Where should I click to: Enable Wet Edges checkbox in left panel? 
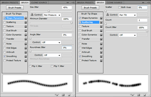pyautogui.click(x=5, y=48)
